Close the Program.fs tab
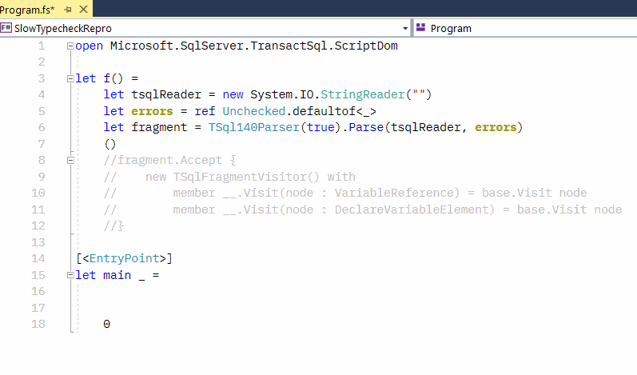The height and width of the screenshot is (375, 637). [x=83, y=9]
